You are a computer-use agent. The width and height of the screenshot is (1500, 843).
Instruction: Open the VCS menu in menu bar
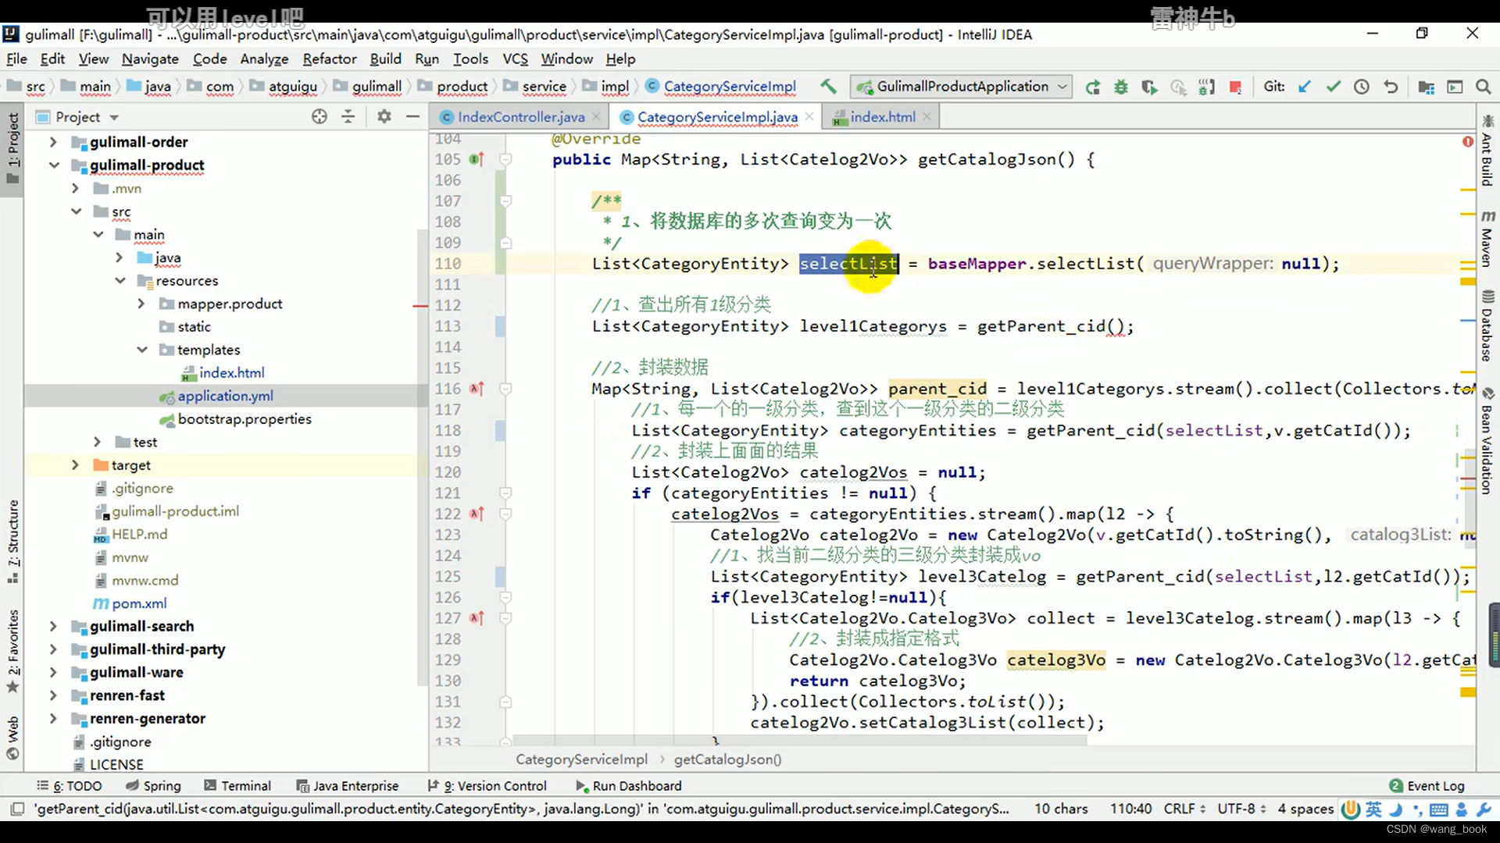515,59
